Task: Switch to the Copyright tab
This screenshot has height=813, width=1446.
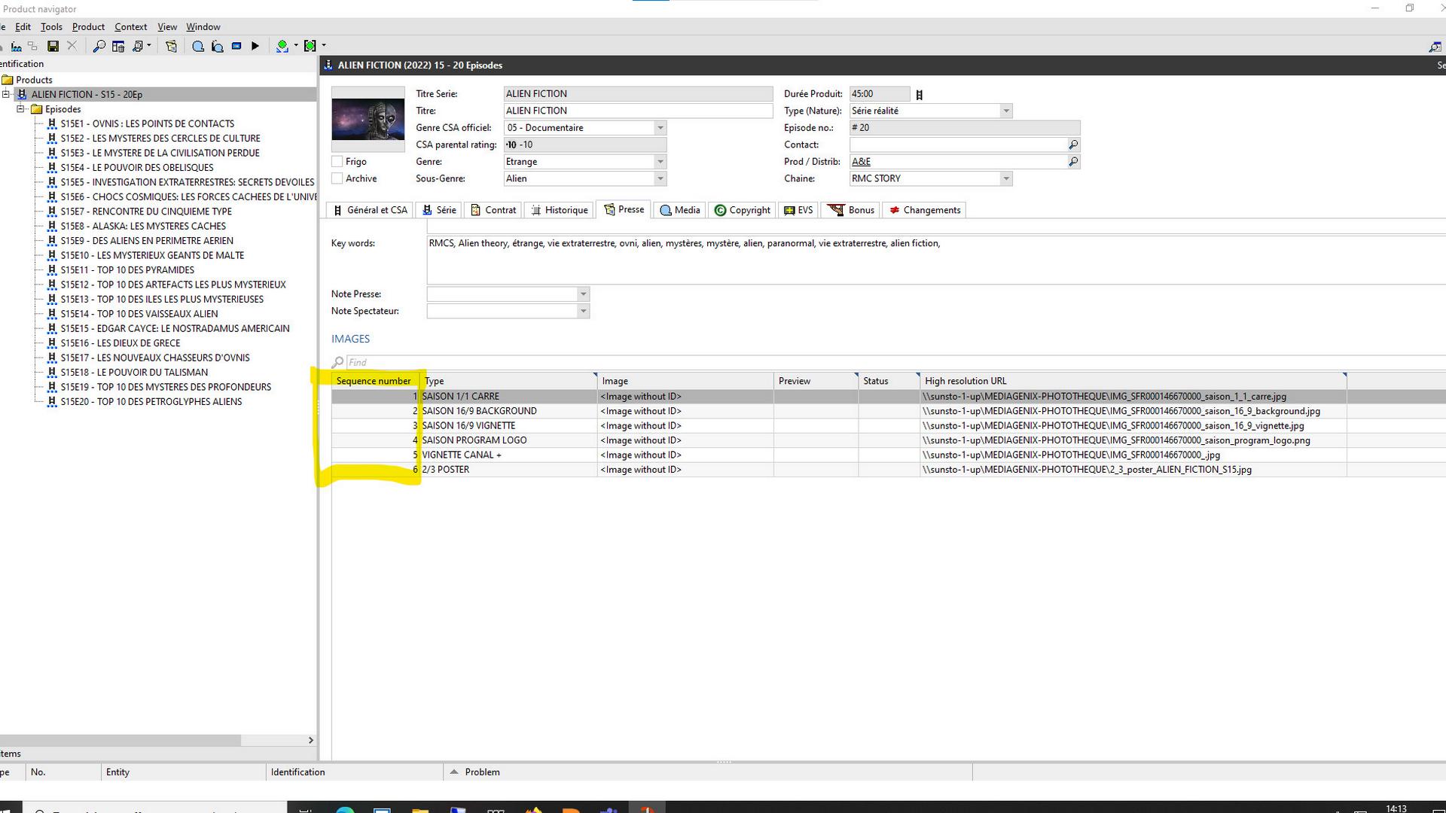Action: [x=742, y=210]
